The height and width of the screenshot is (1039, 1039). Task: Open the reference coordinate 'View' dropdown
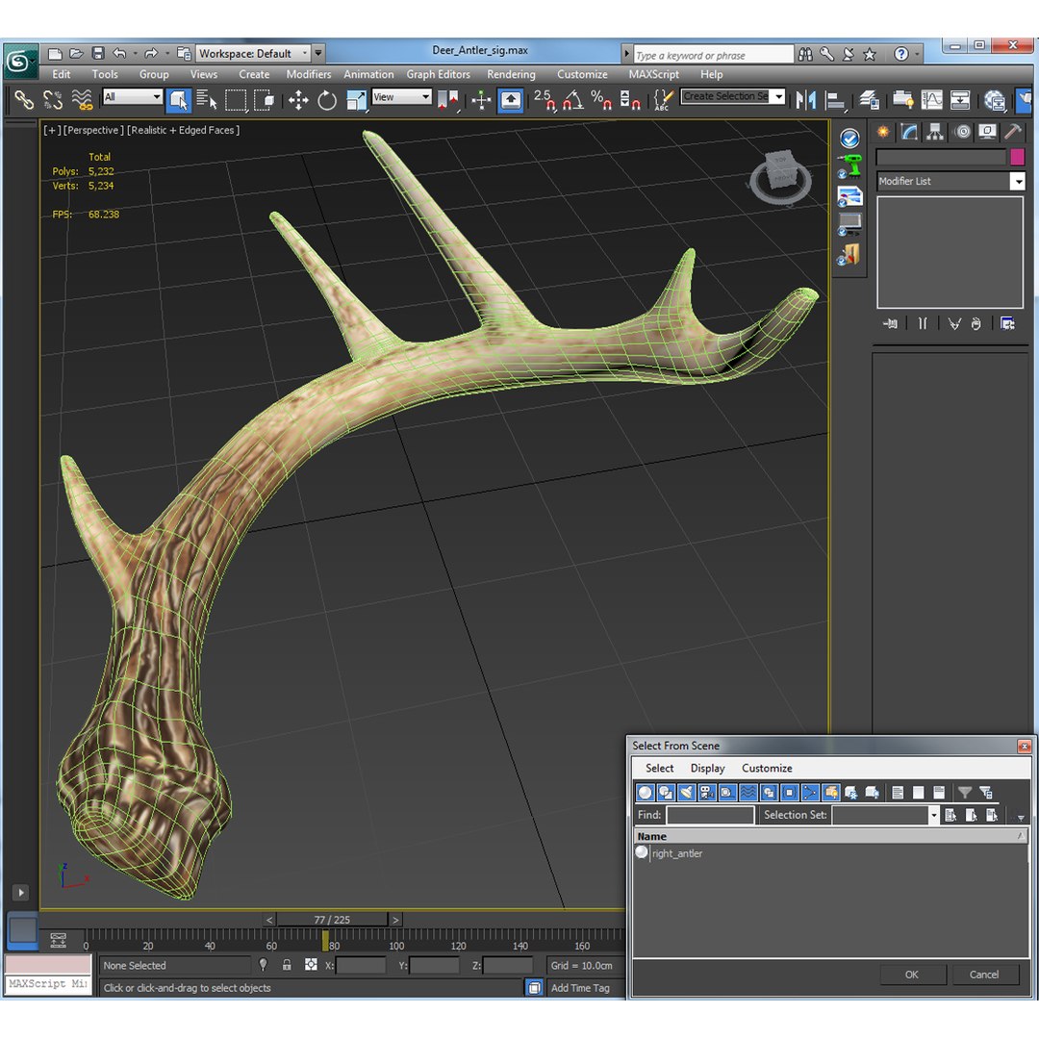coord(401,97)
